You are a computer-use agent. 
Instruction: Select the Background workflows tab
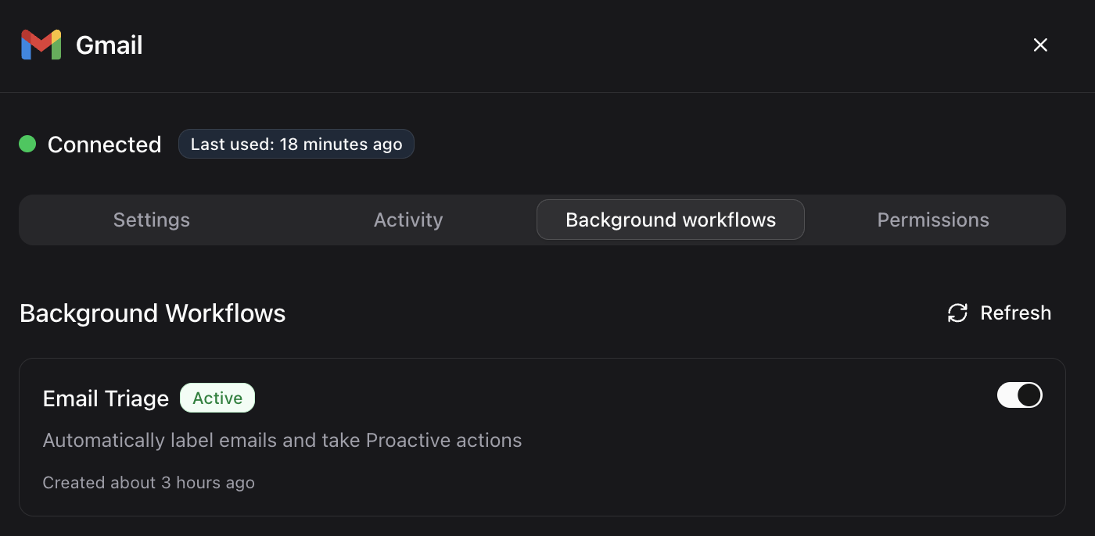coord(670,220)
